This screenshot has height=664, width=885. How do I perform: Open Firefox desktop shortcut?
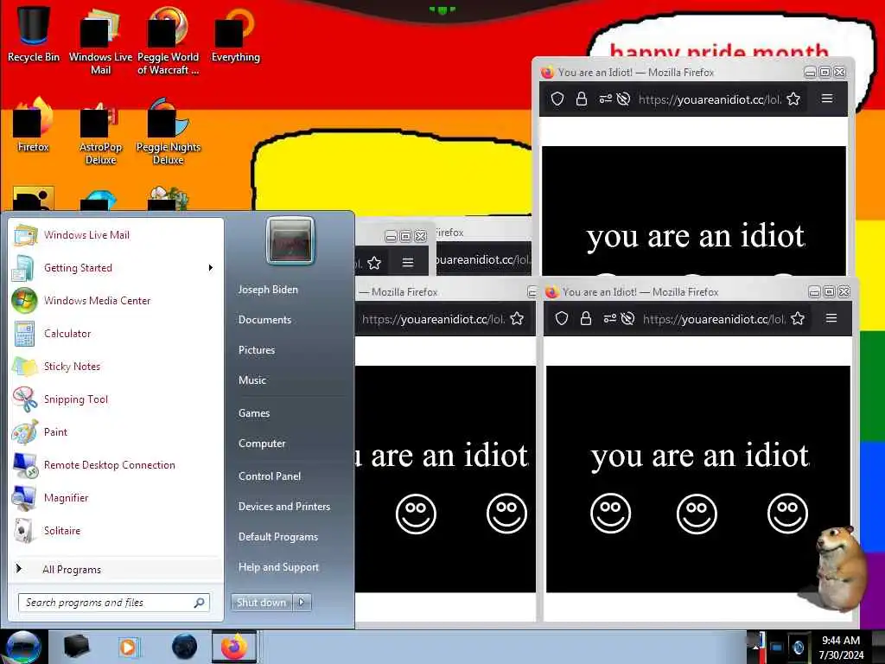coord(34,124)
